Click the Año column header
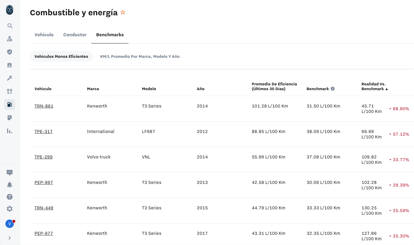414x245 pixels. tap(201, 89)
